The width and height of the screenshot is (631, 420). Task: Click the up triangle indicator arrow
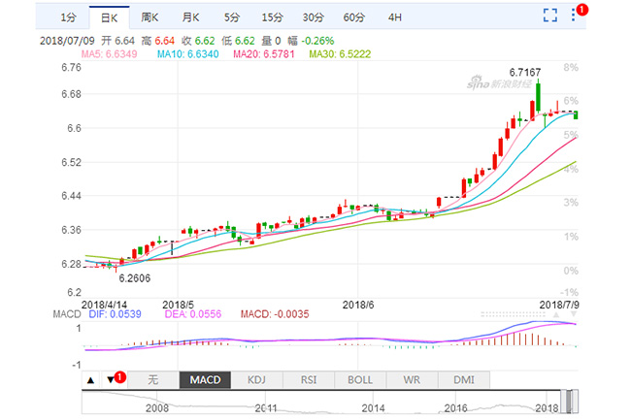click(x=91, y=380)
